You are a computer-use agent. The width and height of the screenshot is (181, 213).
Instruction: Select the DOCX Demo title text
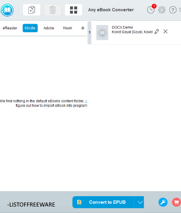[122, 27]
